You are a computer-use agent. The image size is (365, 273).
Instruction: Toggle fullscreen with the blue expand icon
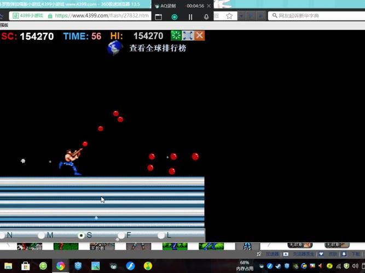[x=188, y=35]
